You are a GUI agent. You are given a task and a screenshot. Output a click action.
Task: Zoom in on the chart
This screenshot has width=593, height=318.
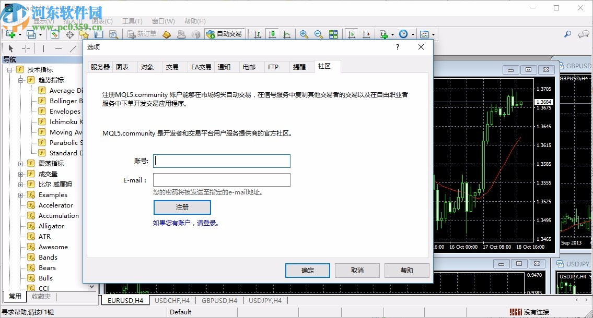click(304, 34)
